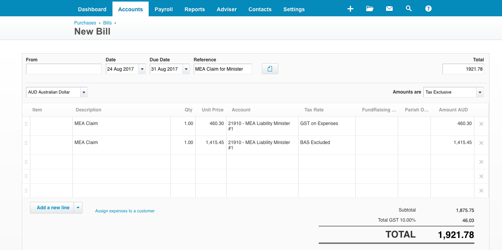The height and width of the screenshot is (250, 502).
Task: Delete the second empty line row
Action: (481, 176)
